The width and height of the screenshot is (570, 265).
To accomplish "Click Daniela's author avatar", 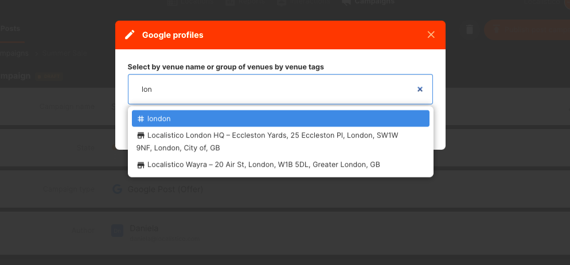I will (x=117, y=231).
